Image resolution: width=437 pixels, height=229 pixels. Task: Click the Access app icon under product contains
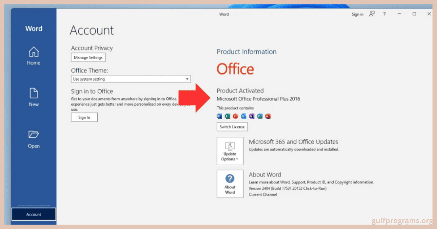268,116
